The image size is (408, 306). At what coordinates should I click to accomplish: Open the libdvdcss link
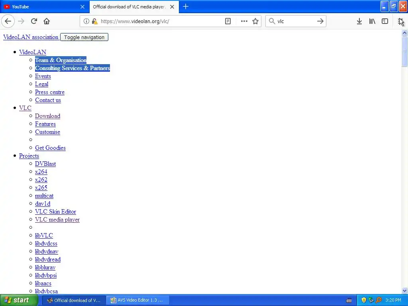[x=46, y=243]
